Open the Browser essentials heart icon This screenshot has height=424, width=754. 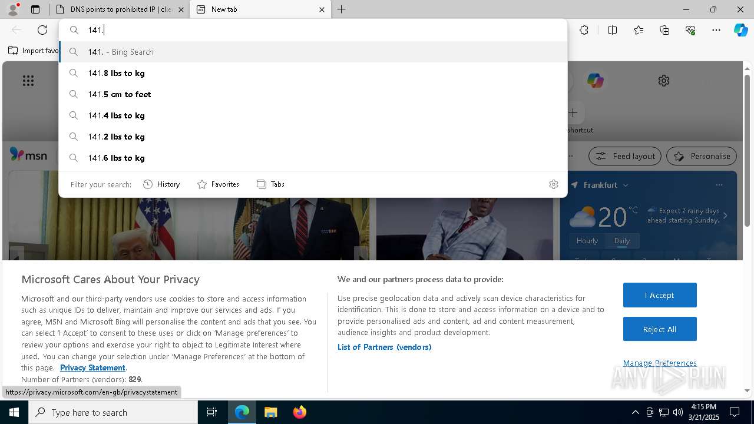[690, 30]
